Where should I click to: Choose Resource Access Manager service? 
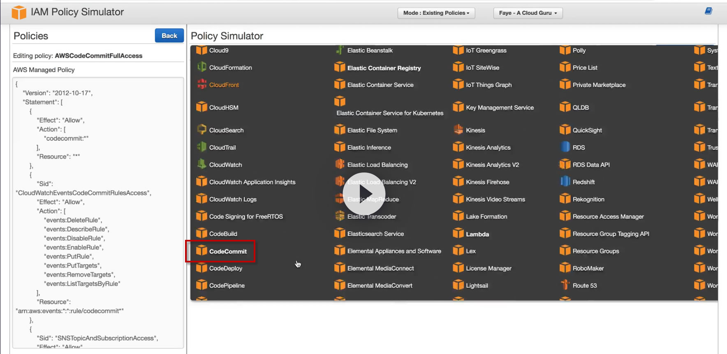tap(608, 216)
